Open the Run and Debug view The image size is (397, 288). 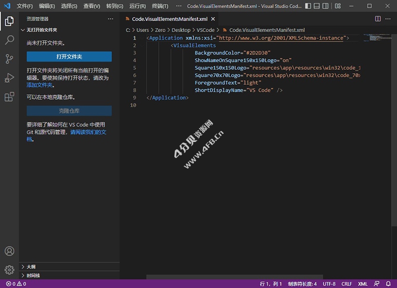pyautogui.click(x=10, y=78)
